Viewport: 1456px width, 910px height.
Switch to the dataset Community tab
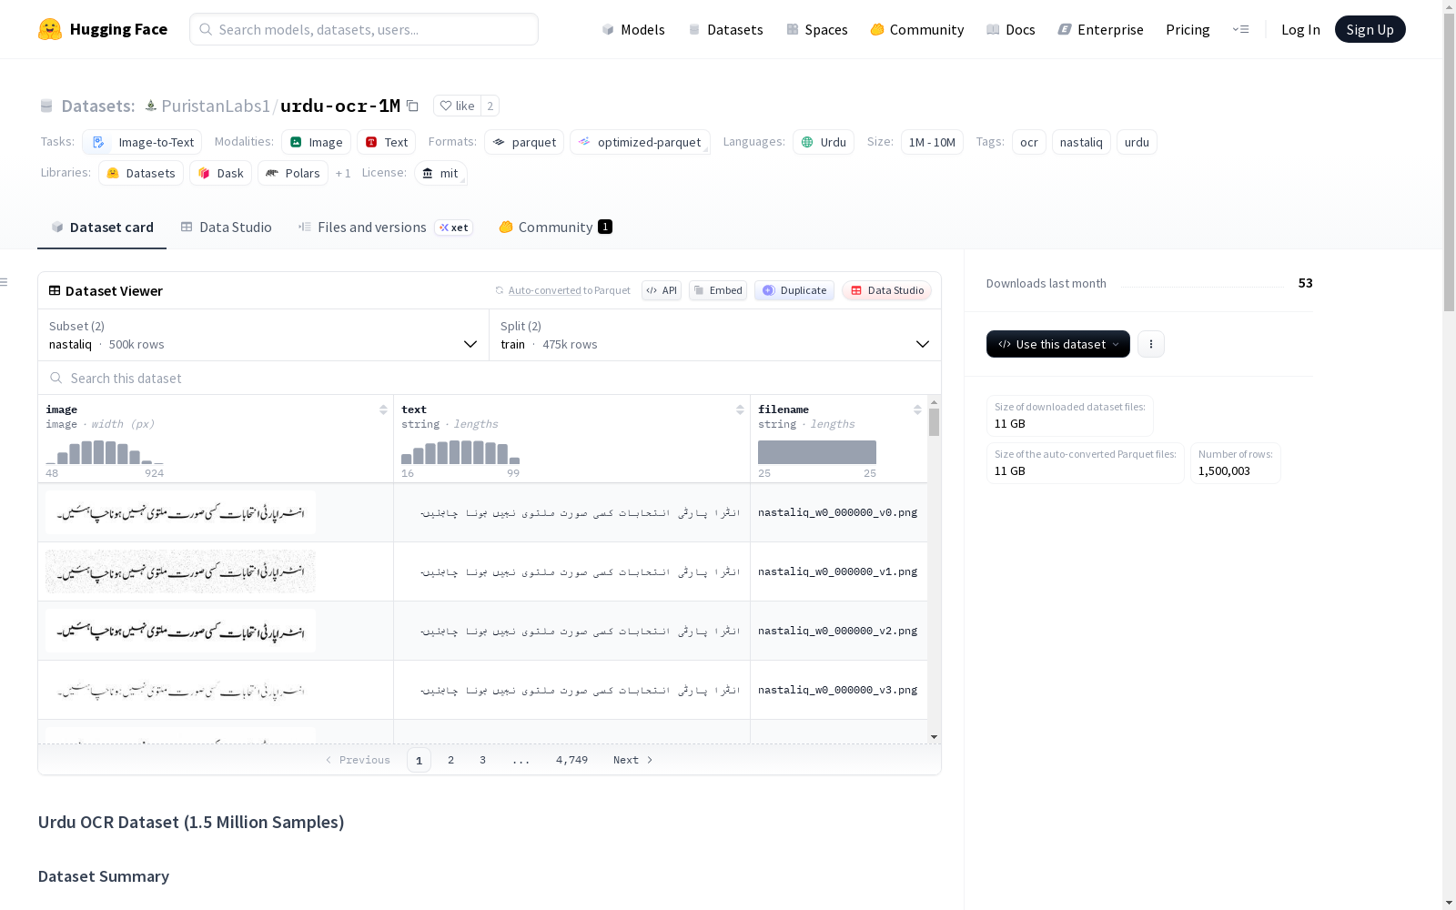pyautogui.click(x=555, y=227)
